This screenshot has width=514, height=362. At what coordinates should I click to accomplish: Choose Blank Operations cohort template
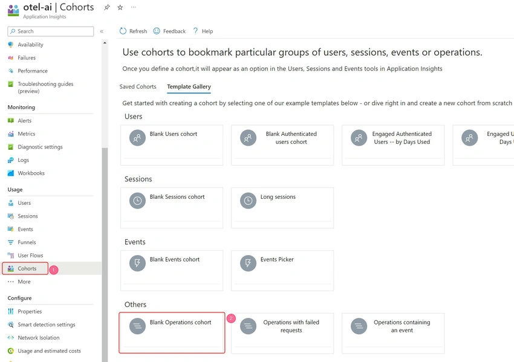pos(172,333)
